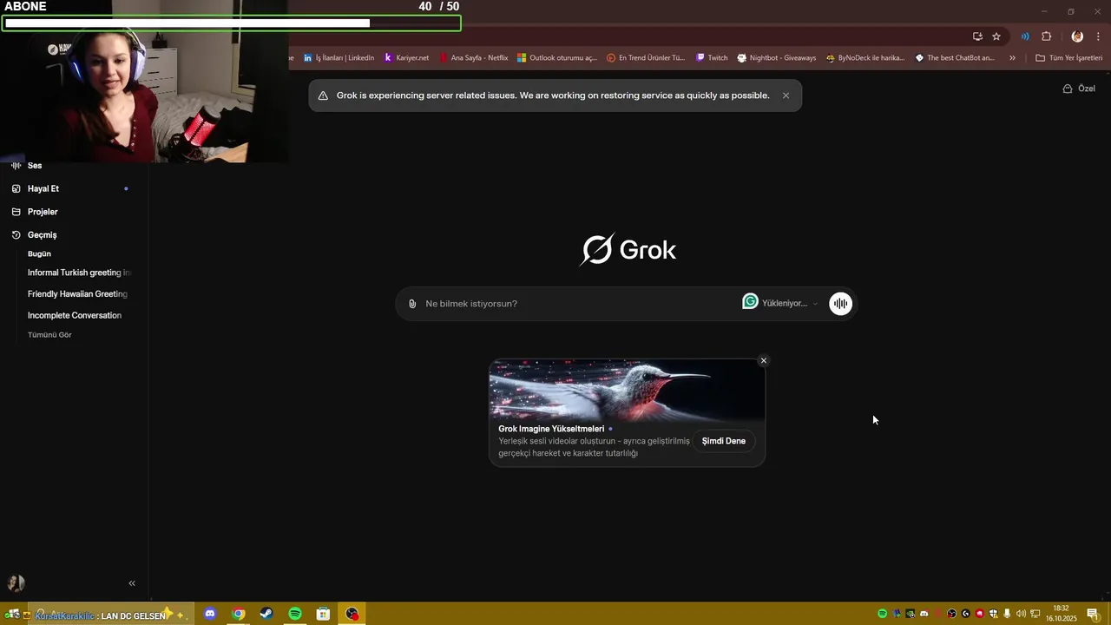1111x625 pixels.
Task: Click the Discord system tray icon
Action: click(924, 614)
